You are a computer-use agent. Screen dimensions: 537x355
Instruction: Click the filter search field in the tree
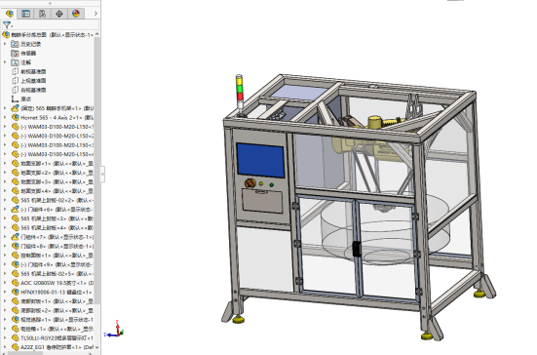[x=57, y=24]
